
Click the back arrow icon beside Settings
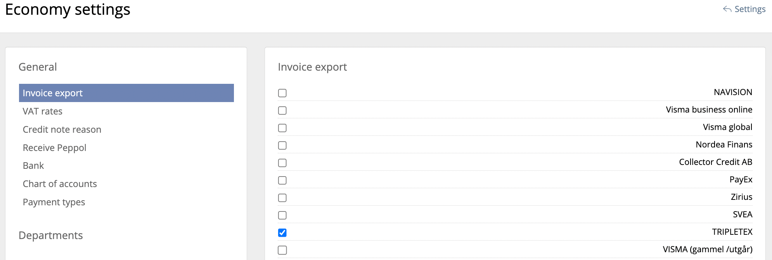pos(727,9)
